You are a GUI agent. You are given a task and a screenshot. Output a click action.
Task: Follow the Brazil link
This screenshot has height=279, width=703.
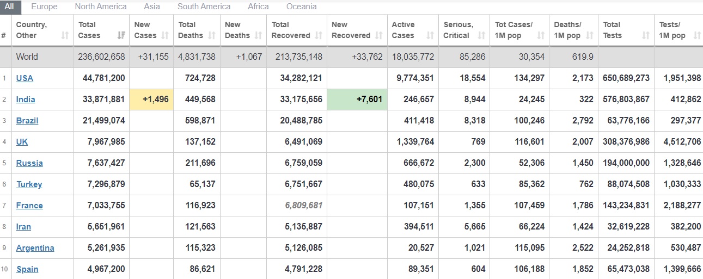point(27,121)
